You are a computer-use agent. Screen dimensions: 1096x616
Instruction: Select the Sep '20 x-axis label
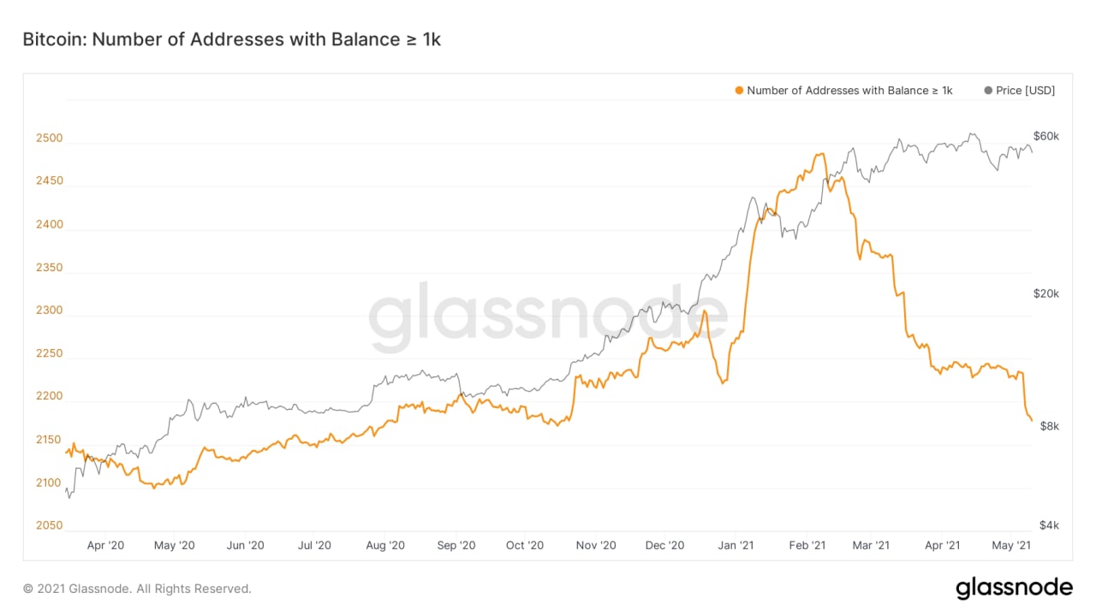point(456,545)
